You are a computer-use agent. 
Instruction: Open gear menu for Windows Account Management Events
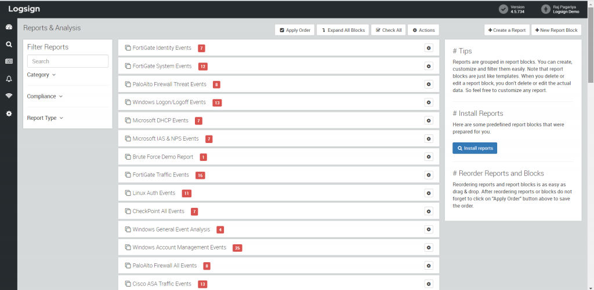(429, 248)
